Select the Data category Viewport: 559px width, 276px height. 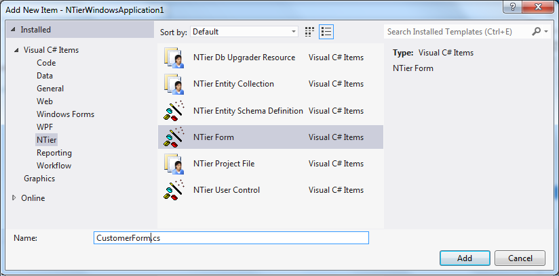click(45, 76)
